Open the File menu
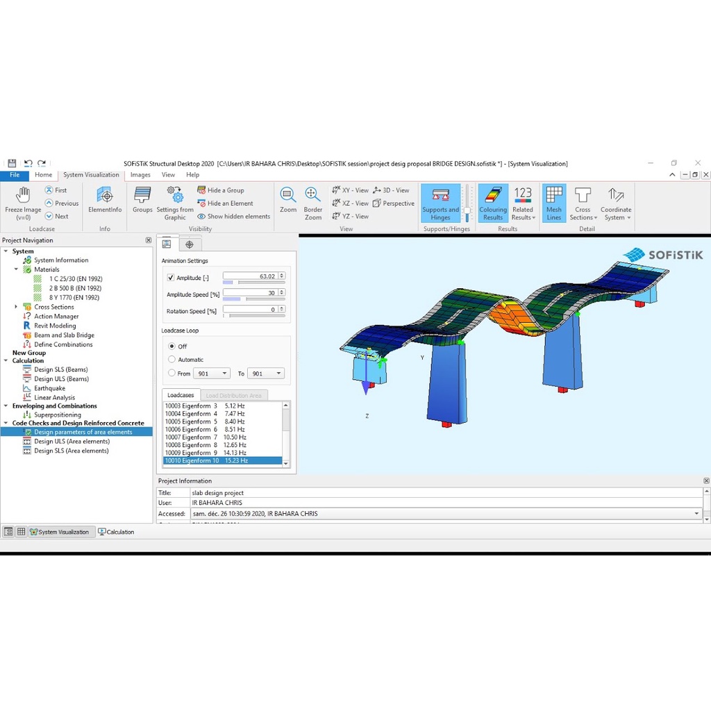 (x=15, y=175)
